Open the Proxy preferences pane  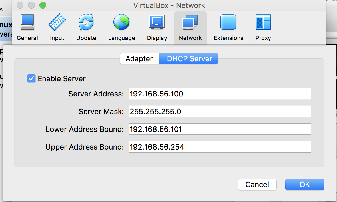click(x=263, y=27)
